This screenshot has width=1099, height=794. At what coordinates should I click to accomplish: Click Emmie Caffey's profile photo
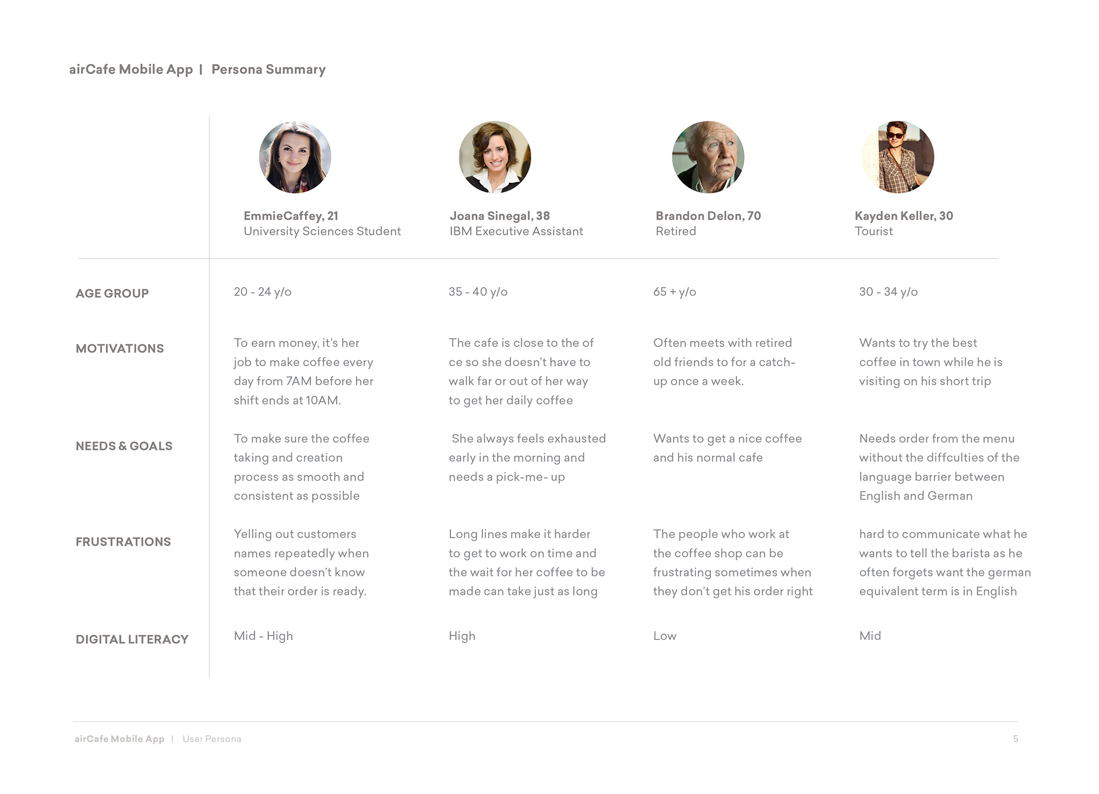(x=295, y=157)
